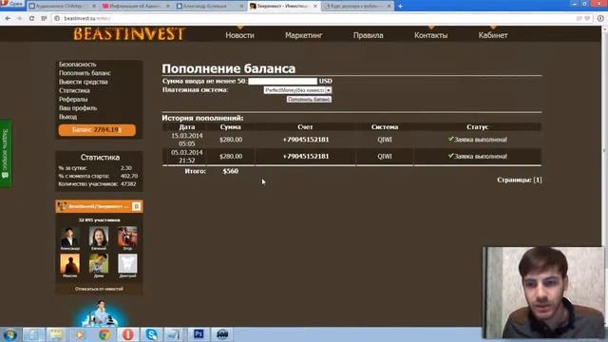Open the Рефералы sidebar link
Viewport: 608px width, 342px height.
pos(73,99)
